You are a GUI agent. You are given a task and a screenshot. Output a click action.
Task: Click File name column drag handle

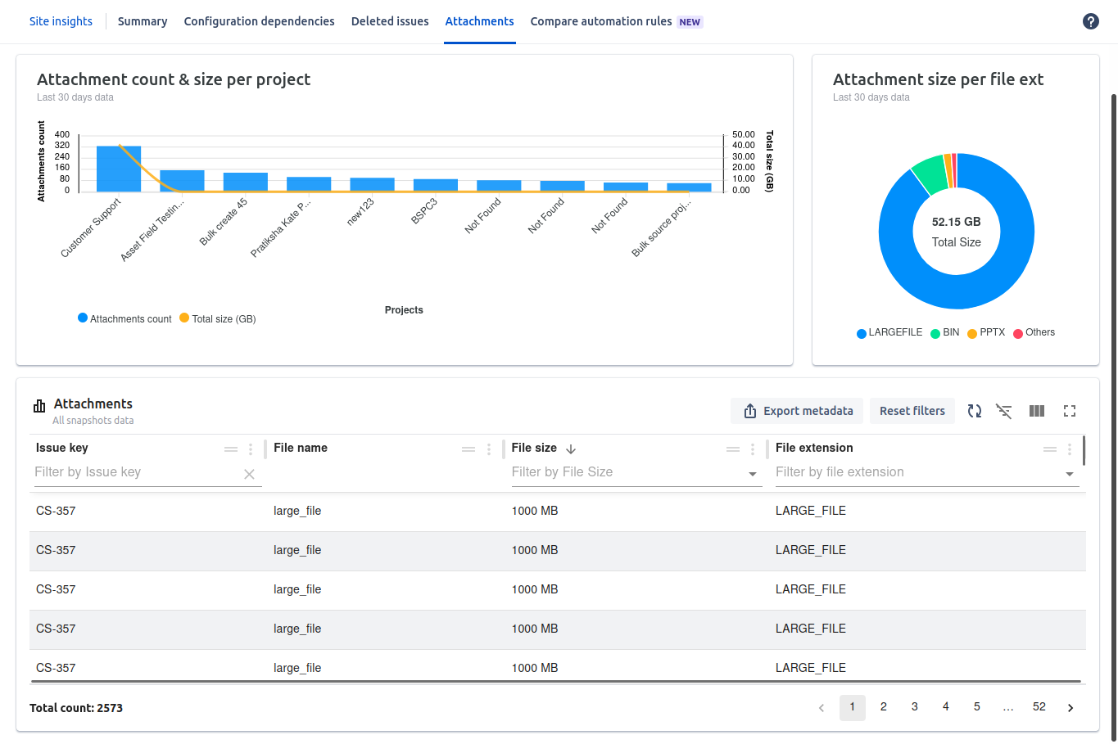click(468, 449)
